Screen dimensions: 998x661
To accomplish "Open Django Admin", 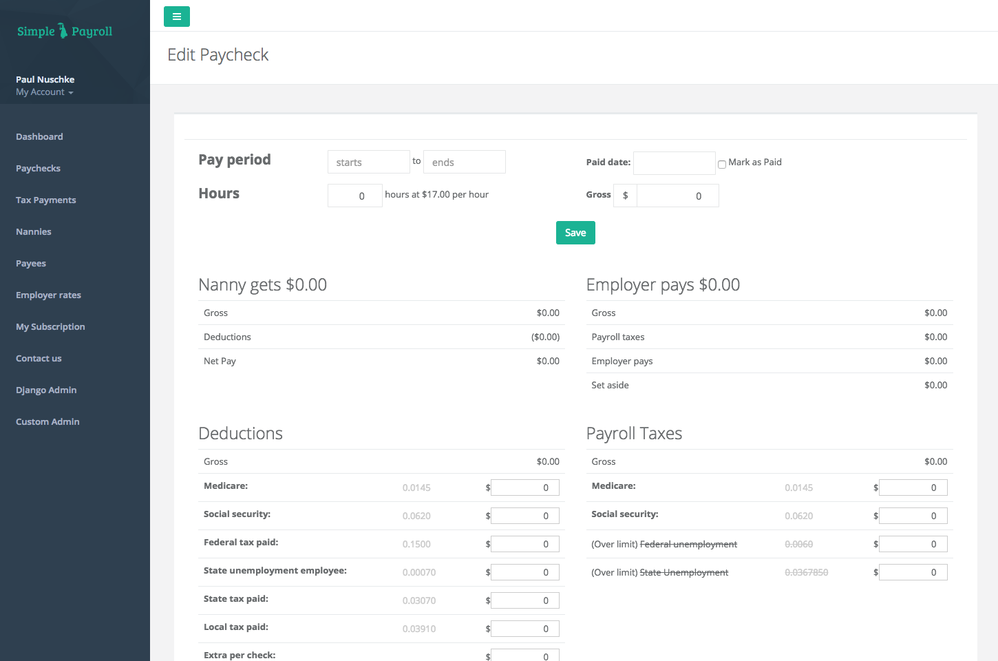I will 46,390.
